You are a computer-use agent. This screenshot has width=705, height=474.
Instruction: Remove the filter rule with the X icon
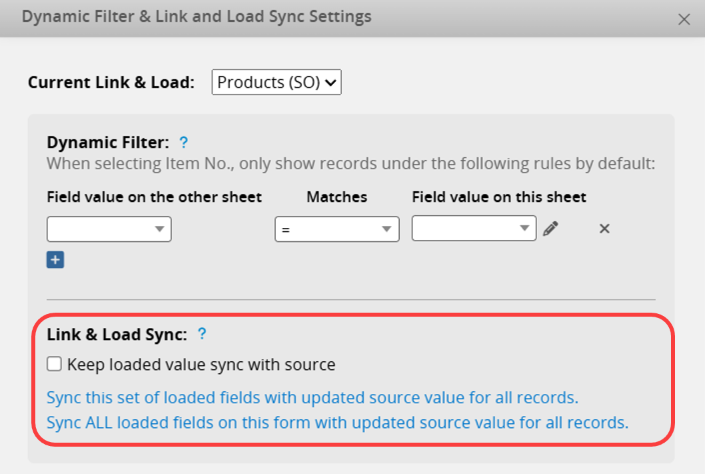604,229
